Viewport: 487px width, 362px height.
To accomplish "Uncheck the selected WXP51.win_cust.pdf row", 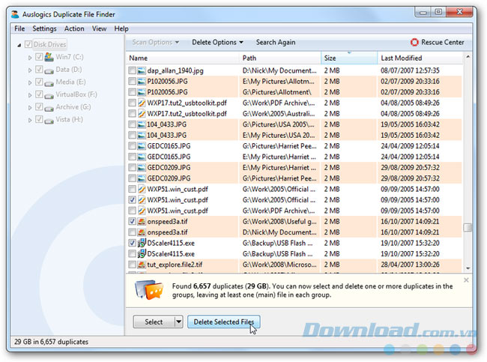I will 132,200.
